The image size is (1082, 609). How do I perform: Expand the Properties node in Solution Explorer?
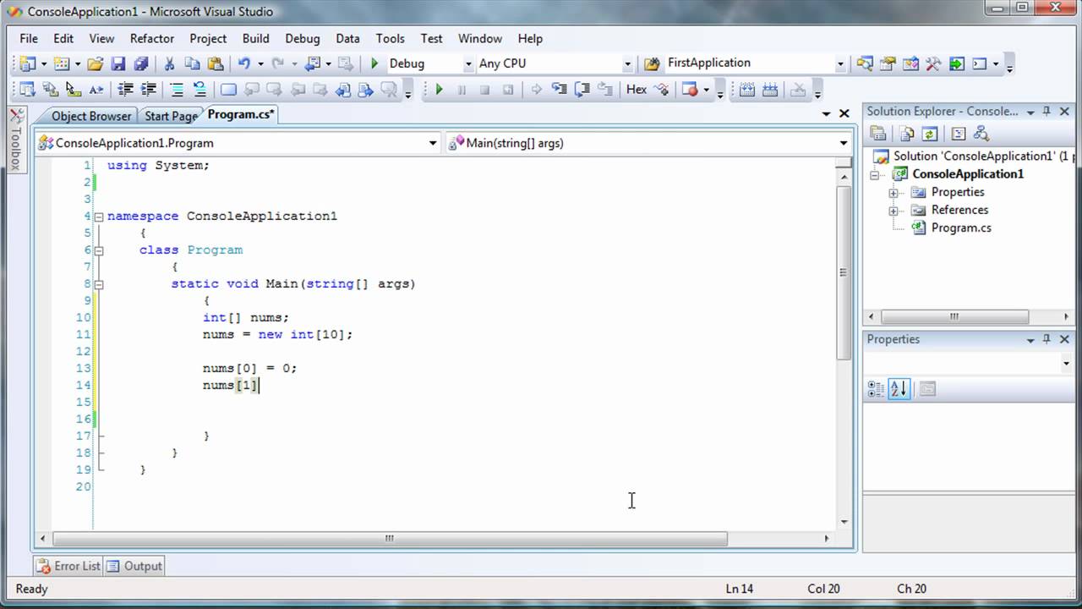point(893,193)
